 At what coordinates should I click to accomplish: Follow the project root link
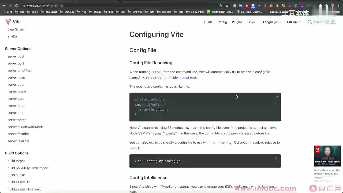pyautogui.click(x=187, y=77)
